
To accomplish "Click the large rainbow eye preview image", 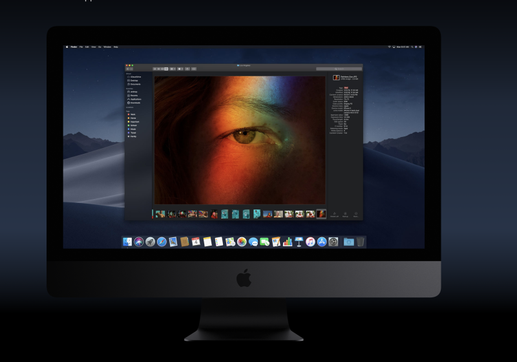I will click(x=240, y=140).
